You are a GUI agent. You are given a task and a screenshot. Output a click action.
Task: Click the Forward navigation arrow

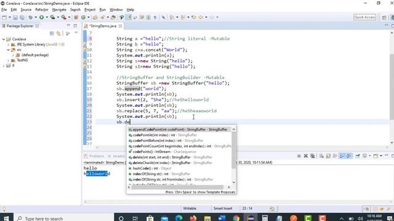click(212, 17)
